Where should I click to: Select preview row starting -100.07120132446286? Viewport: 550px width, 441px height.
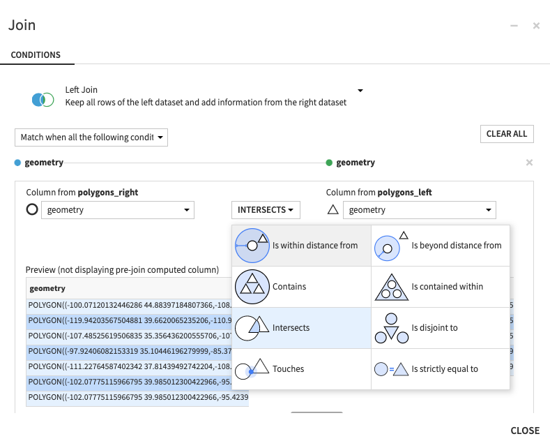click(x=129, y=305)
